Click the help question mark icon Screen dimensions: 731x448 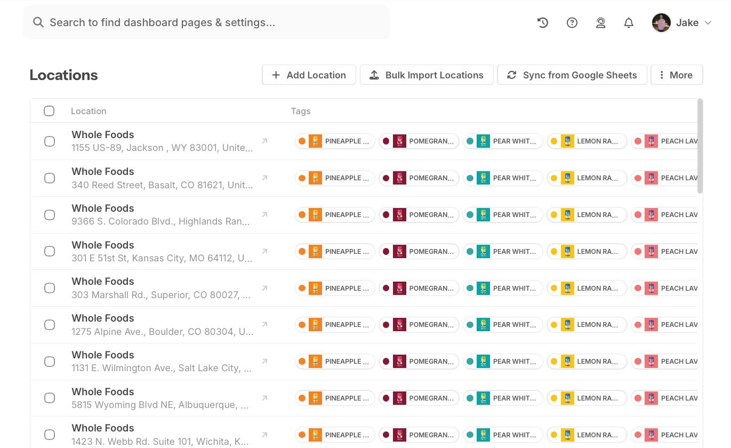[x=572, y=22]
